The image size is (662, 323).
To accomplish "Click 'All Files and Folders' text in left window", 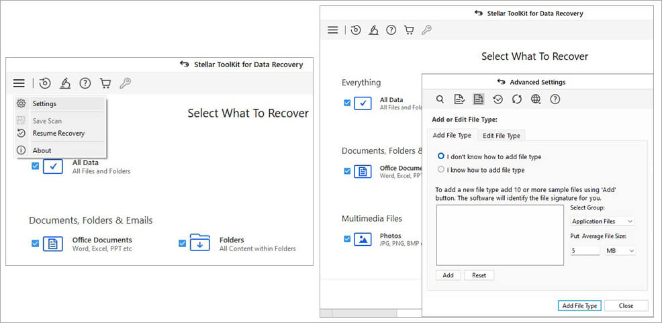I will [101, 171].
